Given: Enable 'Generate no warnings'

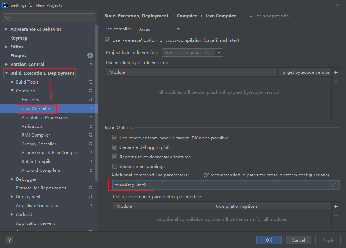Looking at the screenshot, I should pos(115,166).
